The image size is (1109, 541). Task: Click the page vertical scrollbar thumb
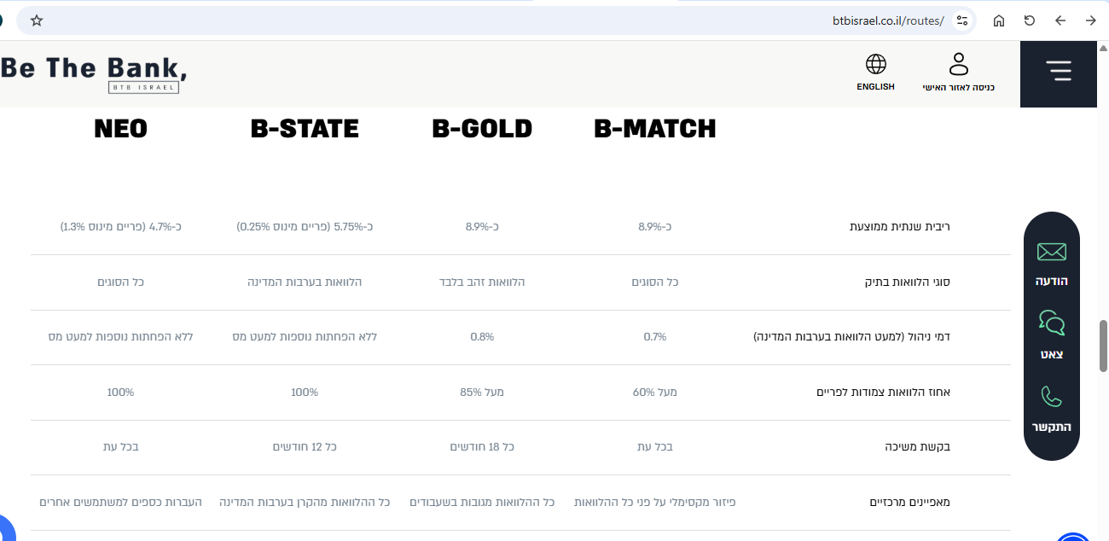pyautogui.click(x=1103, y=346)
